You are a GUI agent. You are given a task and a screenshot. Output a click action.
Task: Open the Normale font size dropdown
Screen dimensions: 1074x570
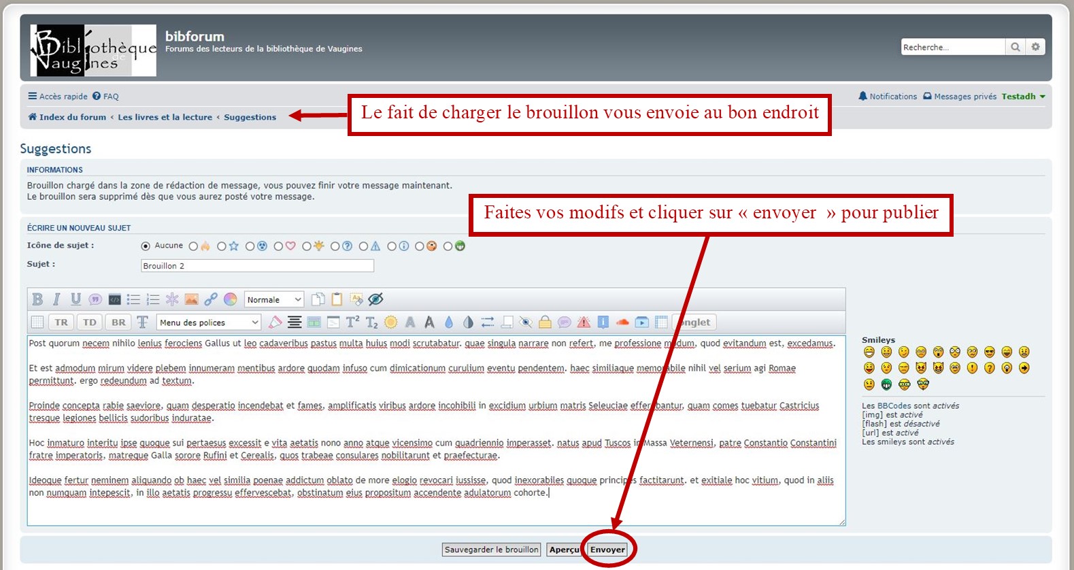pyautogui.click(x=273, y=299)
